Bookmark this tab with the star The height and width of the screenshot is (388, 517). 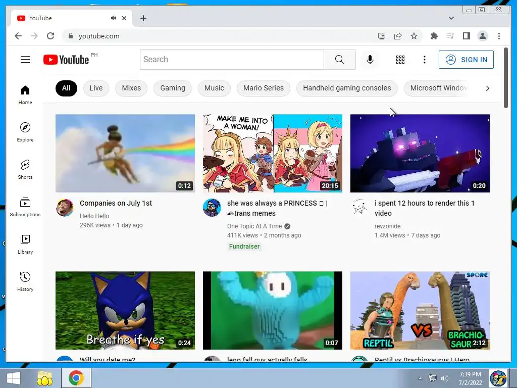pos(414,36)
